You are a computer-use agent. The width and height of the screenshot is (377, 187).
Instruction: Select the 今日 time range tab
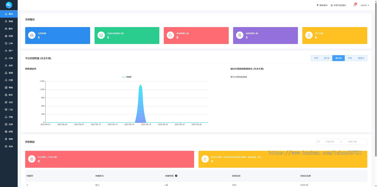click(x=316, y=58)
